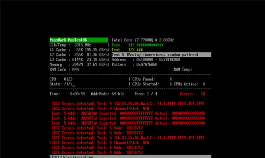
Task: Click the 'CPUs Found: 4' entry
Action: coord(152,79)
